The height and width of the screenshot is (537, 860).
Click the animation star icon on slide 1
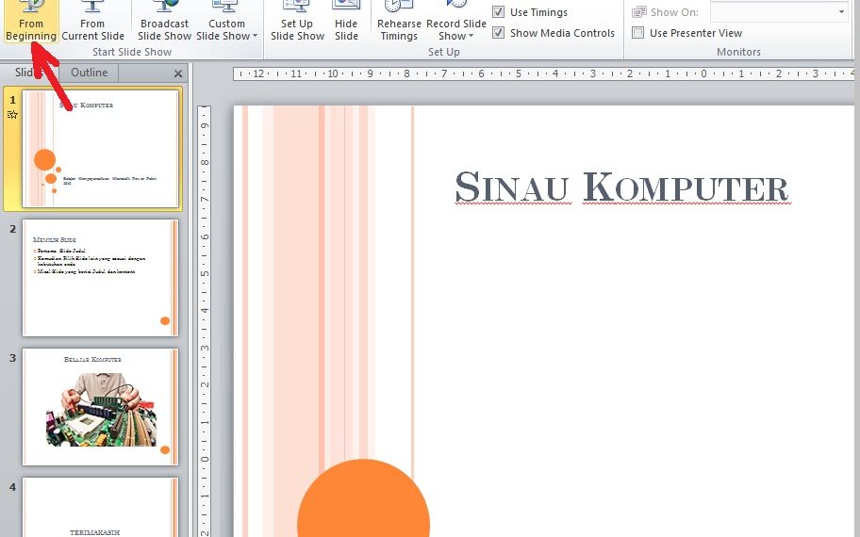(x=12, y=114)
